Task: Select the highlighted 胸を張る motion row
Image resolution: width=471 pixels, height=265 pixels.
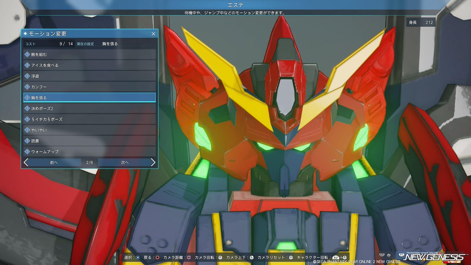Action: tap(89, 97)
